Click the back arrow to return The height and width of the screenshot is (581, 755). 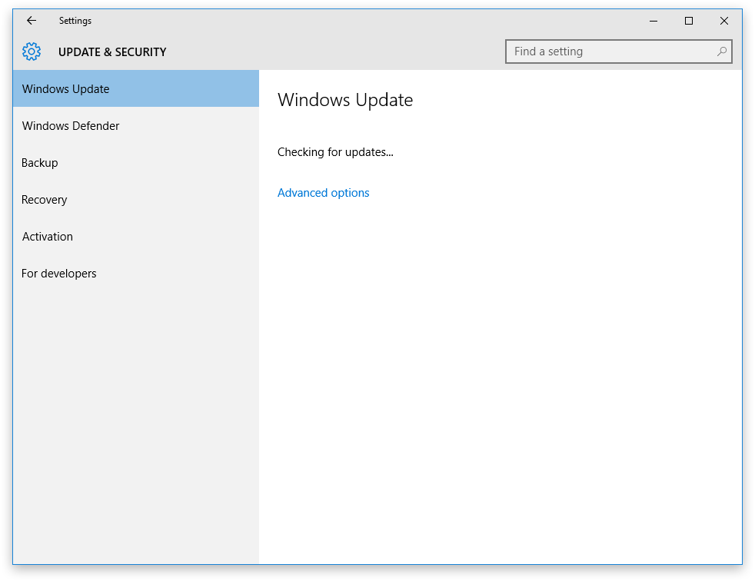(31, 21)
